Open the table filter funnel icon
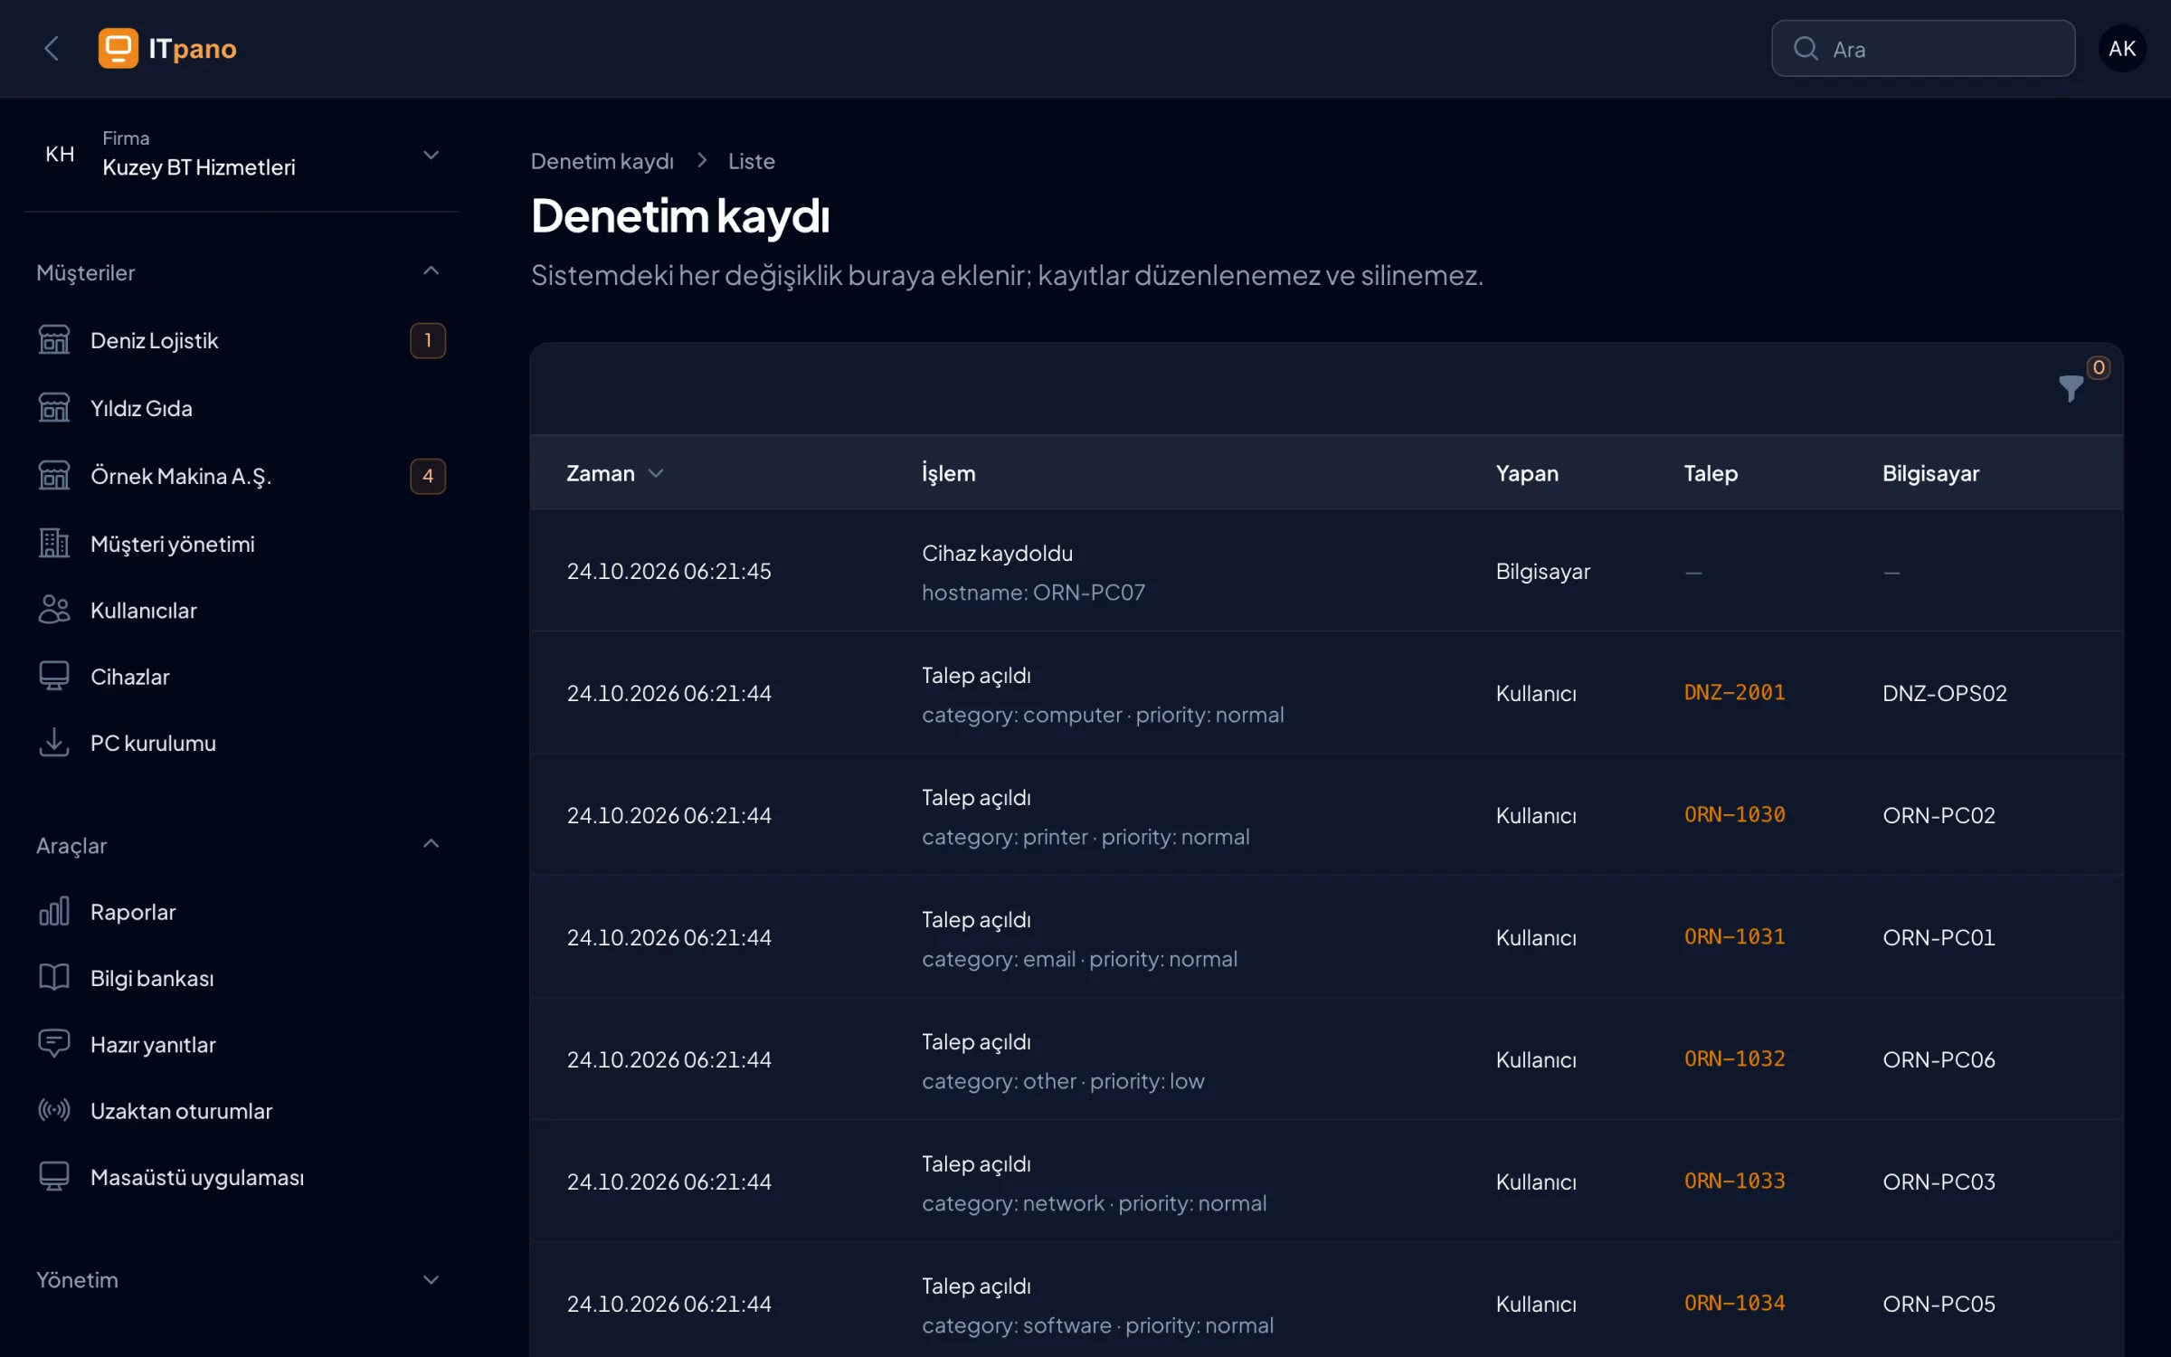This screenshot has width=2171, height=1357. pyautogui.click(x=2071, y=388)
